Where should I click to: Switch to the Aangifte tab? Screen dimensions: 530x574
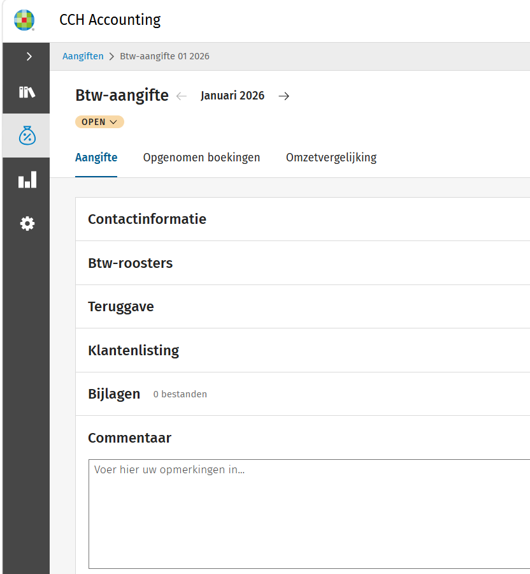pyautogui.click(x=96, y=158)
